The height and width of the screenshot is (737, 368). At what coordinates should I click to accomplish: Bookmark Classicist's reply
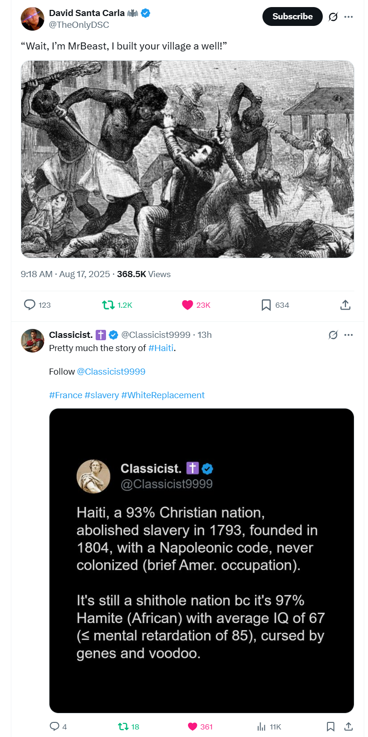click(331, 726)
